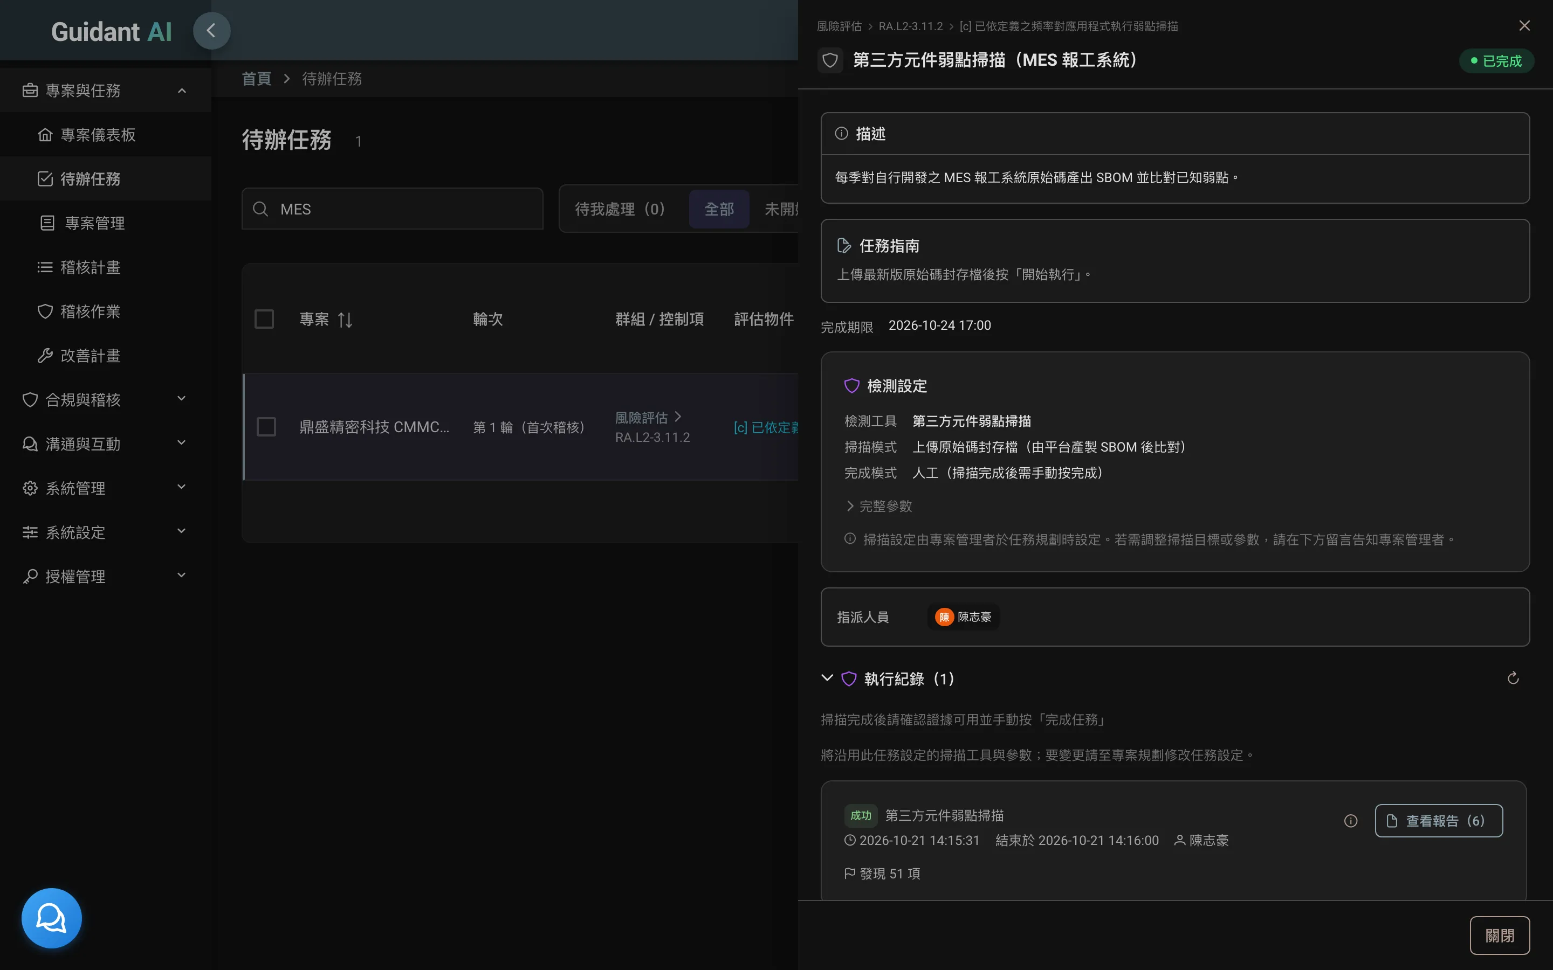Screen dimensions: 1553x970
Task: Go to 首頁 via breadcrumb
Action: click(257, 79)
